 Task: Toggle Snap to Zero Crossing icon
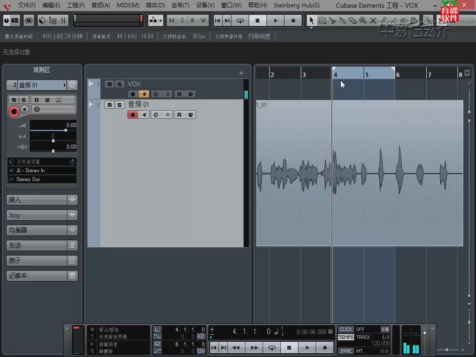click(x=428, y=20)
